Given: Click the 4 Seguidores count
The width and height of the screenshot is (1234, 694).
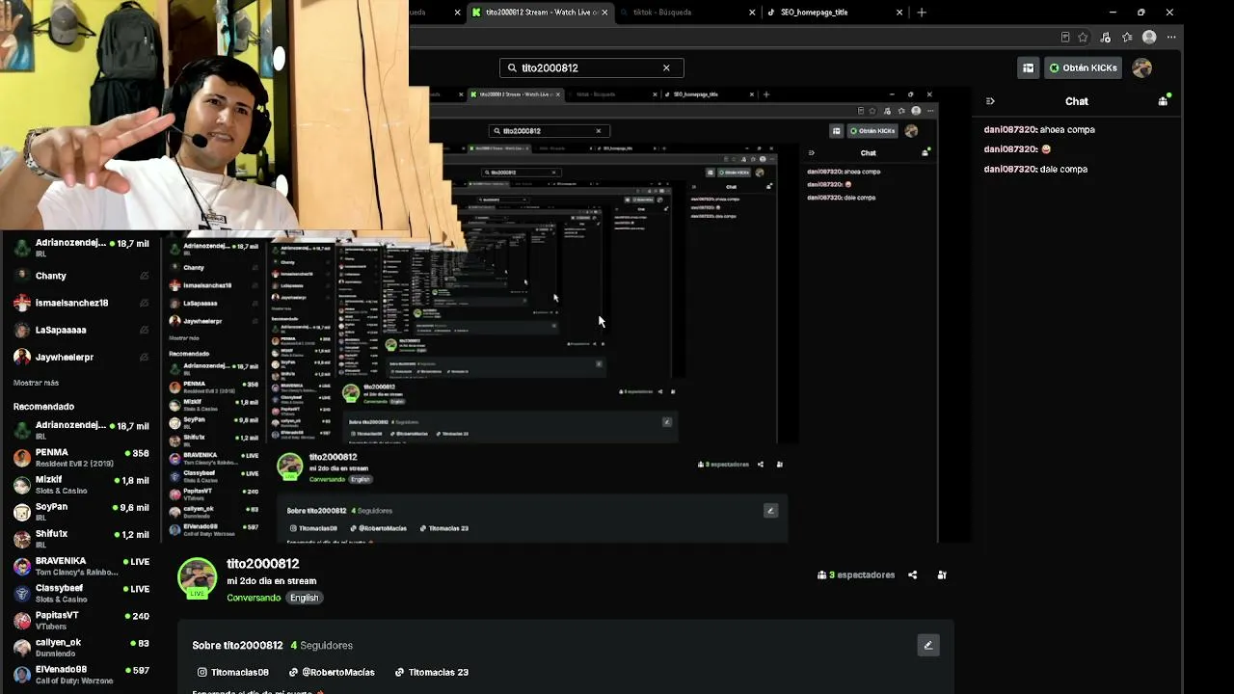Looking at the screenshot, I should [x=322, y=645].
